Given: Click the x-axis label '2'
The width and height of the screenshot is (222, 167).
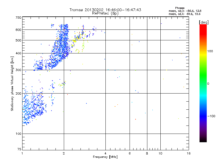Looking at the screenshot, I should [64, 153].
